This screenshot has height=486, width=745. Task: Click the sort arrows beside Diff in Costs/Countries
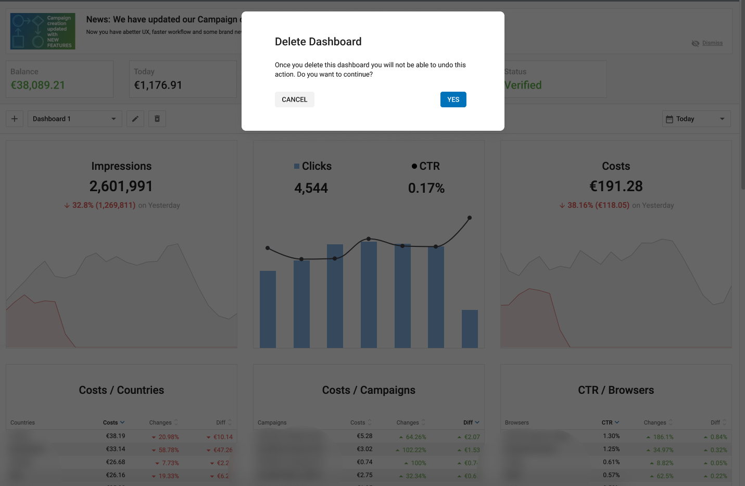click(x=229, y=422)
